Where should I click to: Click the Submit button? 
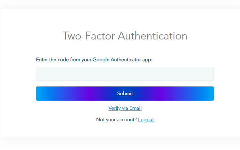click(x=125, y=94)
